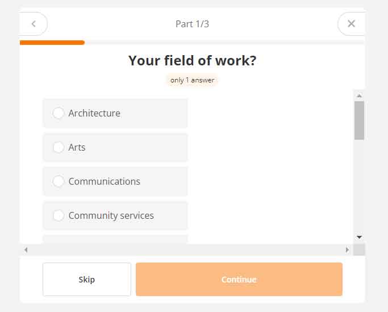388x312 pixels.
Task: Click vertical scrollbar track below the thumb
Action: 359,188
